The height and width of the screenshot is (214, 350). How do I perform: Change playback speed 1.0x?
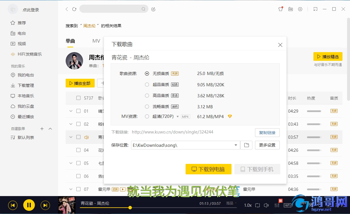pyautogui.click(x=248, y=205)
